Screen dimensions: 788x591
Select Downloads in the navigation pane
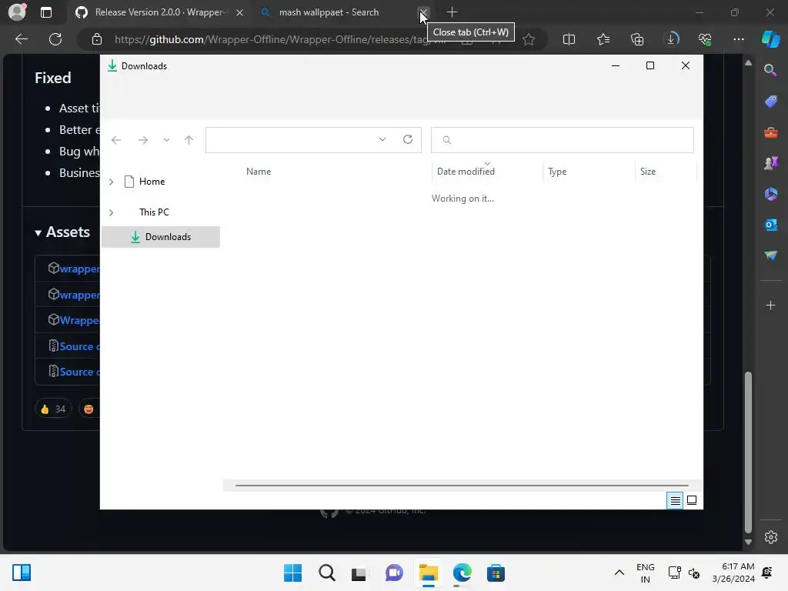click(161, 237)
